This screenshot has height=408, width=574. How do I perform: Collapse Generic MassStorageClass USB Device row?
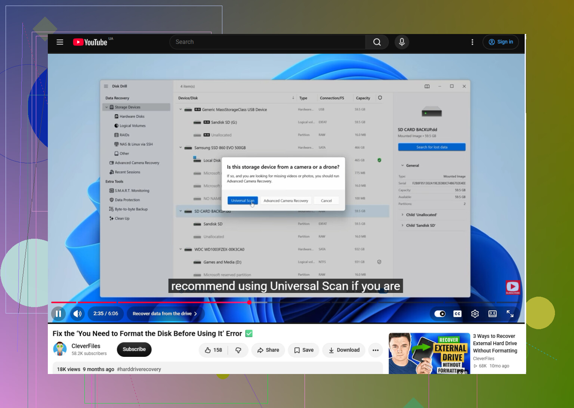[x=180, y=109]
